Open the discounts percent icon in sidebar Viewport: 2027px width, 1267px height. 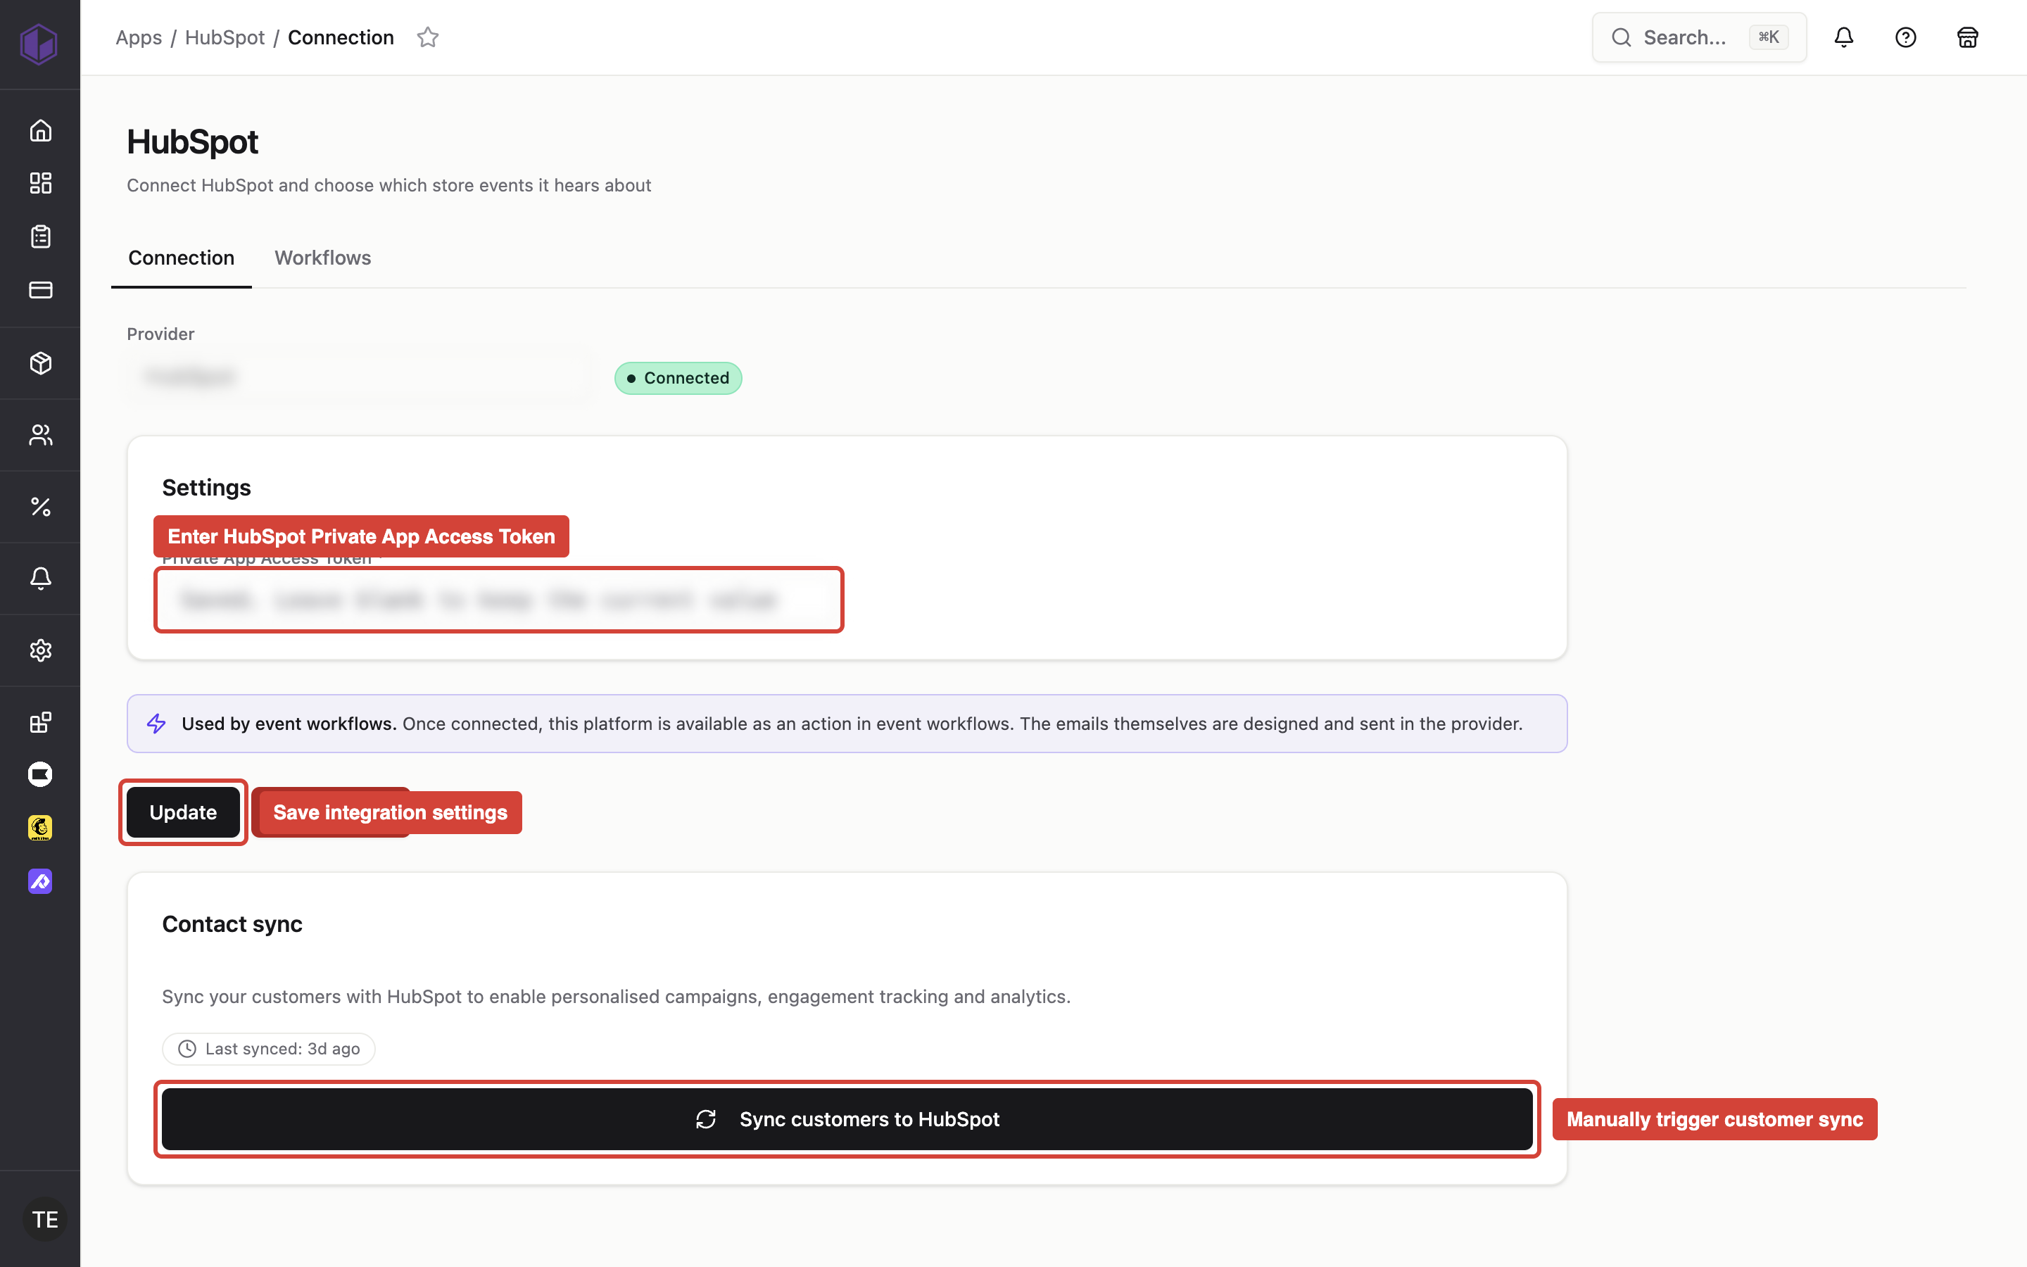(x=40, y=507)
